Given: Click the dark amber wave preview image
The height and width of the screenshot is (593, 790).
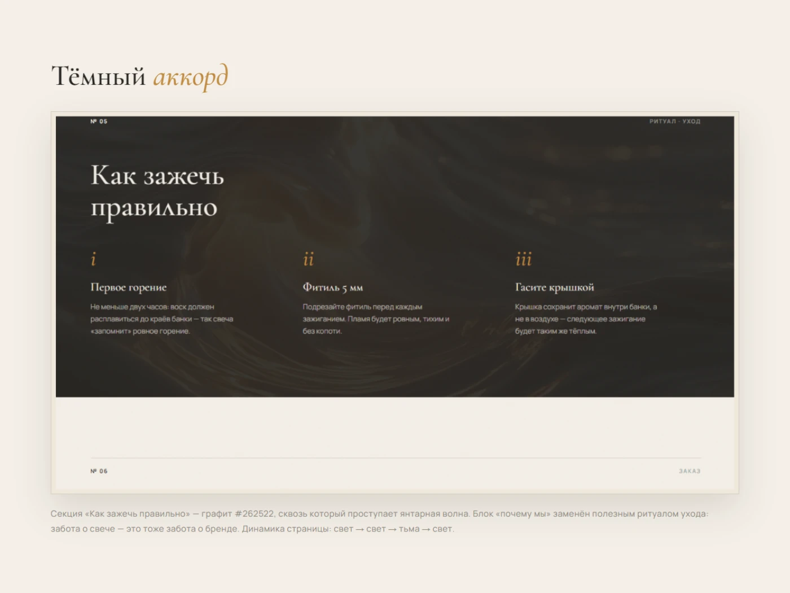Looking at the screenshot, I should [395, 256].
